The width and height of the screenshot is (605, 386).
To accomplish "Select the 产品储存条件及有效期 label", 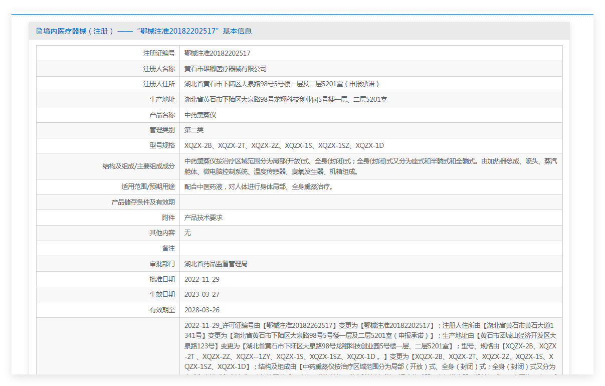I will 143,202.
